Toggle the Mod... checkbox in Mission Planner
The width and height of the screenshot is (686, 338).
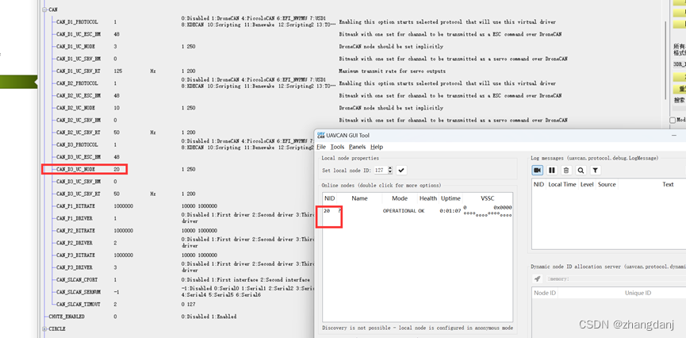673,120
